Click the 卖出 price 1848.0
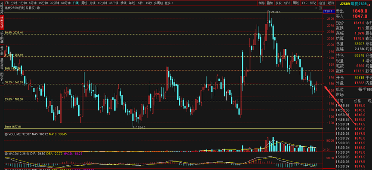372x170 pixels. [x=360, y=11]
